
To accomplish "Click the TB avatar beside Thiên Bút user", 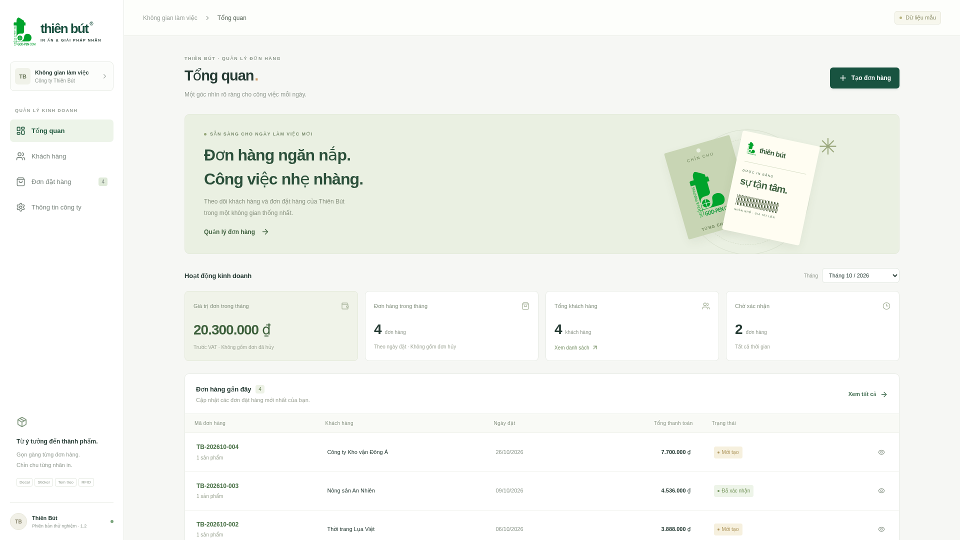I will click(x=18, y=521).
